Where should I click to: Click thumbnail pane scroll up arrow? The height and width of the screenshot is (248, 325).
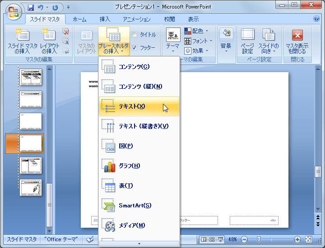(x=49, y=69)
